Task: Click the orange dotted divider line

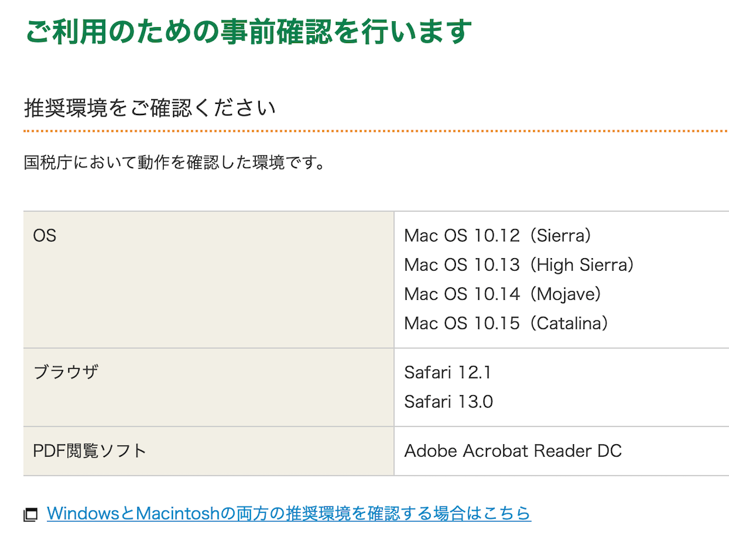Action: pyautogui.click(x=376, y=132)
